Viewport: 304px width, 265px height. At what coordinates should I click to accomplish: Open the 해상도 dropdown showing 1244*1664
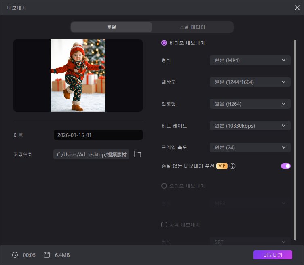click(250, 82)
